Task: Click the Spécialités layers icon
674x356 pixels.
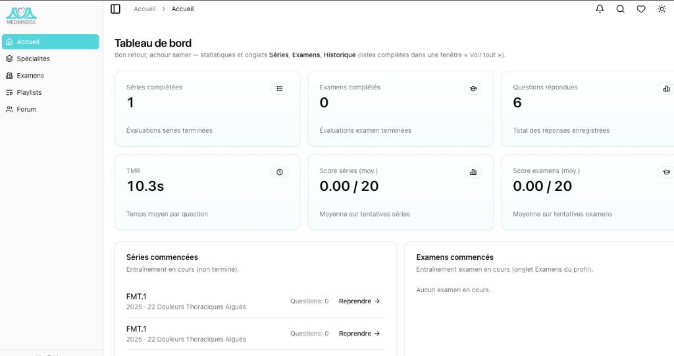Action: point(9,59)
